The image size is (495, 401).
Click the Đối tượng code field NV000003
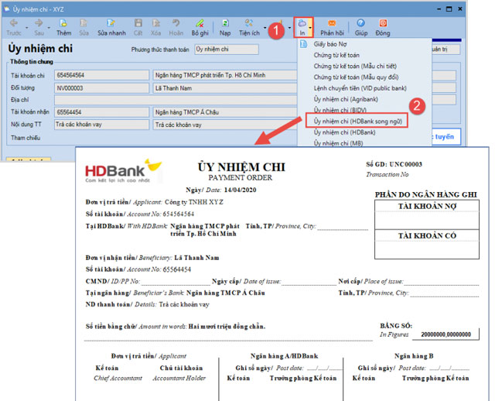99,88
